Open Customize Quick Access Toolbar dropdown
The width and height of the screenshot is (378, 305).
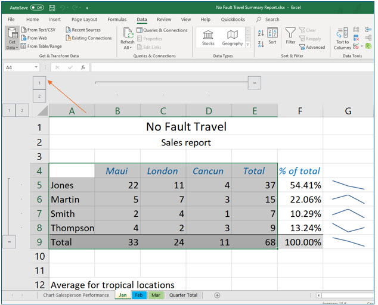[x=87, y=8]
